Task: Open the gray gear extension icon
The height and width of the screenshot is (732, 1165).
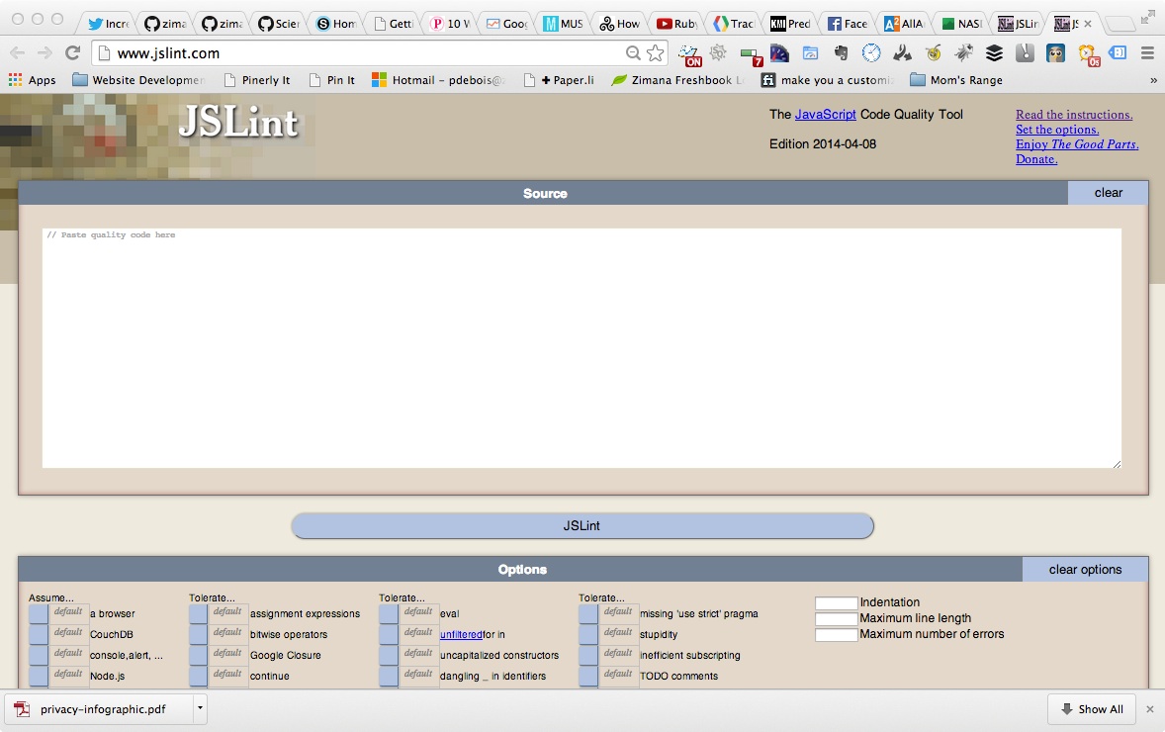Action: [x=718, y=52]
